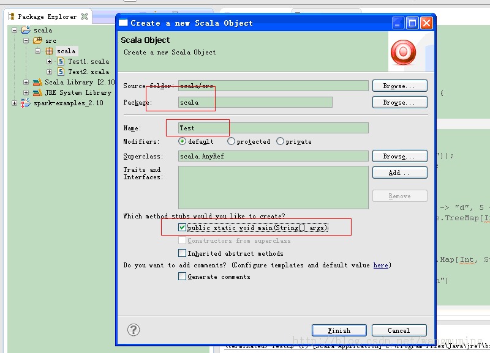This screenshot has width=490, height=353.
Task: Enable Generate comments checkbox
Action: pos(182,276)
